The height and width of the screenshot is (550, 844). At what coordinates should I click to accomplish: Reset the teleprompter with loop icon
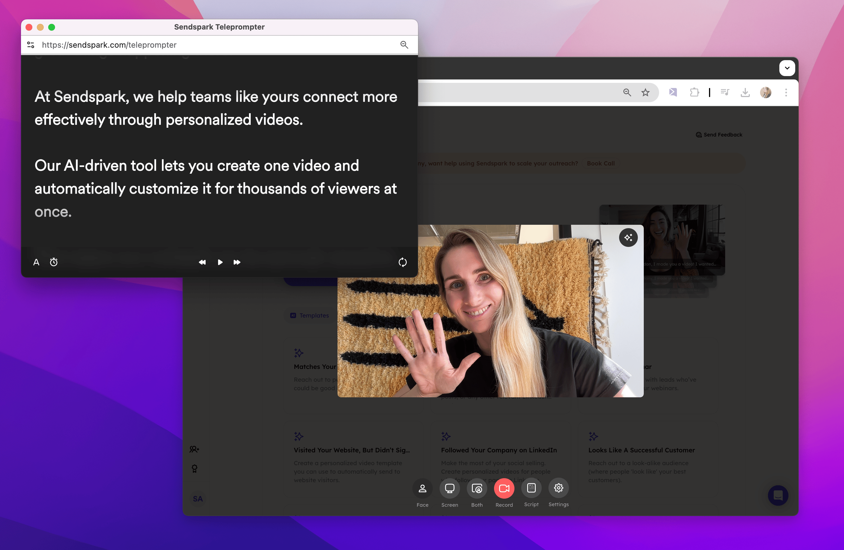(x=402, y=262)
